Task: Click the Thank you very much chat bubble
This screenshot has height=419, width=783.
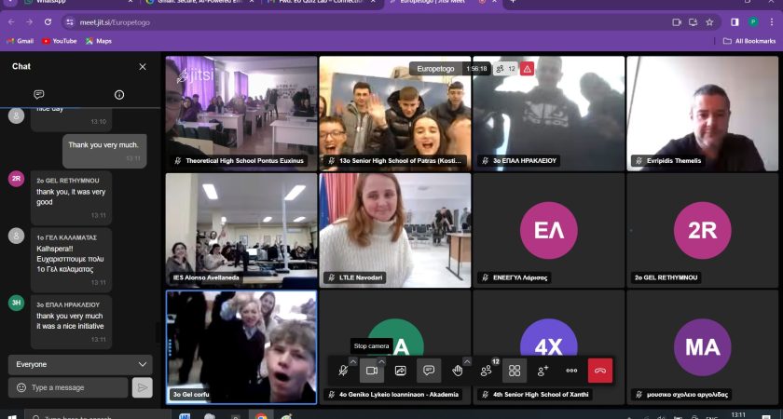Action: coord(104,151)
